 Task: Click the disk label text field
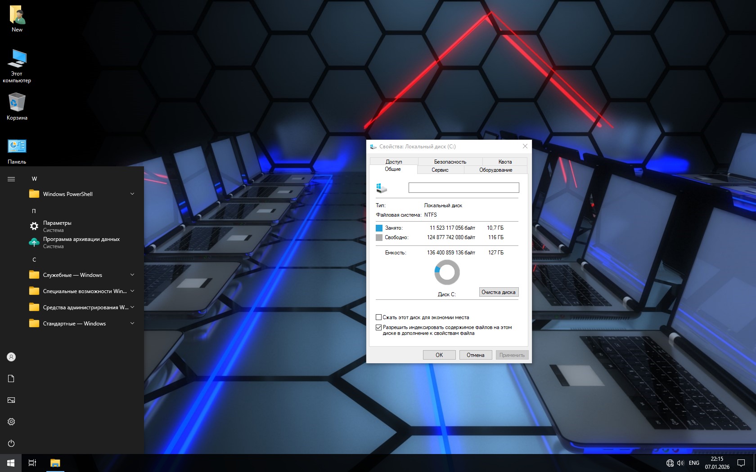[463, 188]
